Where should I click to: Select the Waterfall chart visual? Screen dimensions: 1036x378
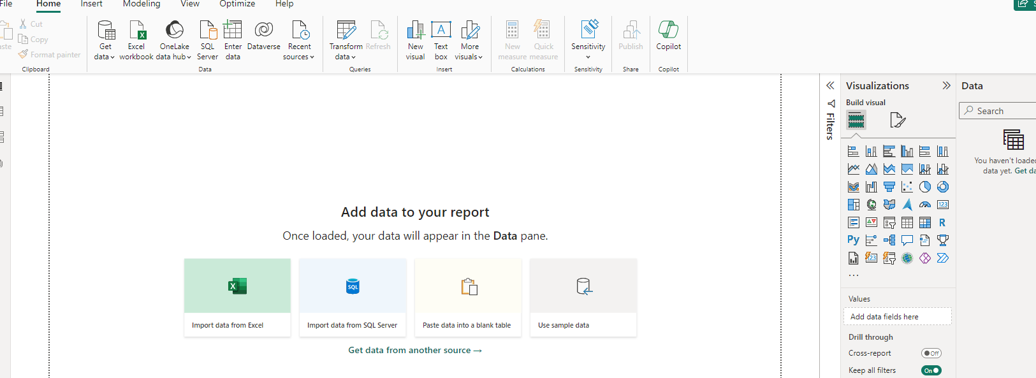pos(871,187)
